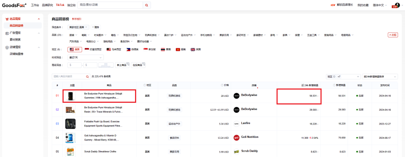Viewport: 405px width, 157px height.
Task: Open the 按24h新增销量排序 sort dropdown
Action: pyautogui.click(x=380, y=77)
